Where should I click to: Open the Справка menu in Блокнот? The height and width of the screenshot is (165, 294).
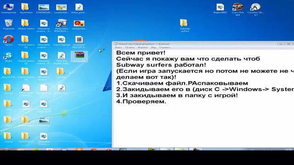tap(164, 48)
